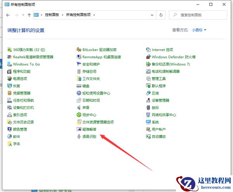The image size is (233, 192).
Task: Open 360强力卸载 (32 位) icon
Action: click(x=9, y=49)
